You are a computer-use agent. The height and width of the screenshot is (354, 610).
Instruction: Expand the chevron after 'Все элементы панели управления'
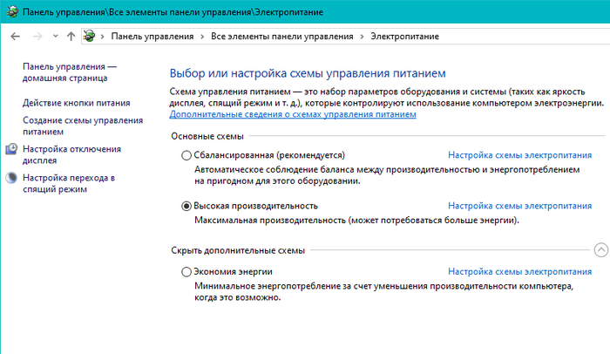[x=361, y=36]
